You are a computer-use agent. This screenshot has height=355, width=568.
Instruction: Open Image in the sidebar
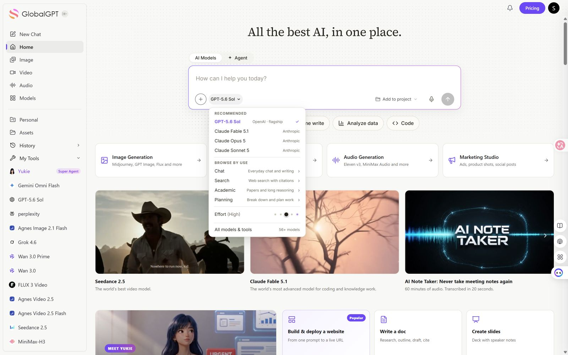[45, 60]
